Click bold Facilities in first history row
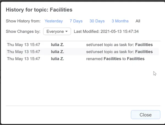165x125 pixels. pos(144,45)
